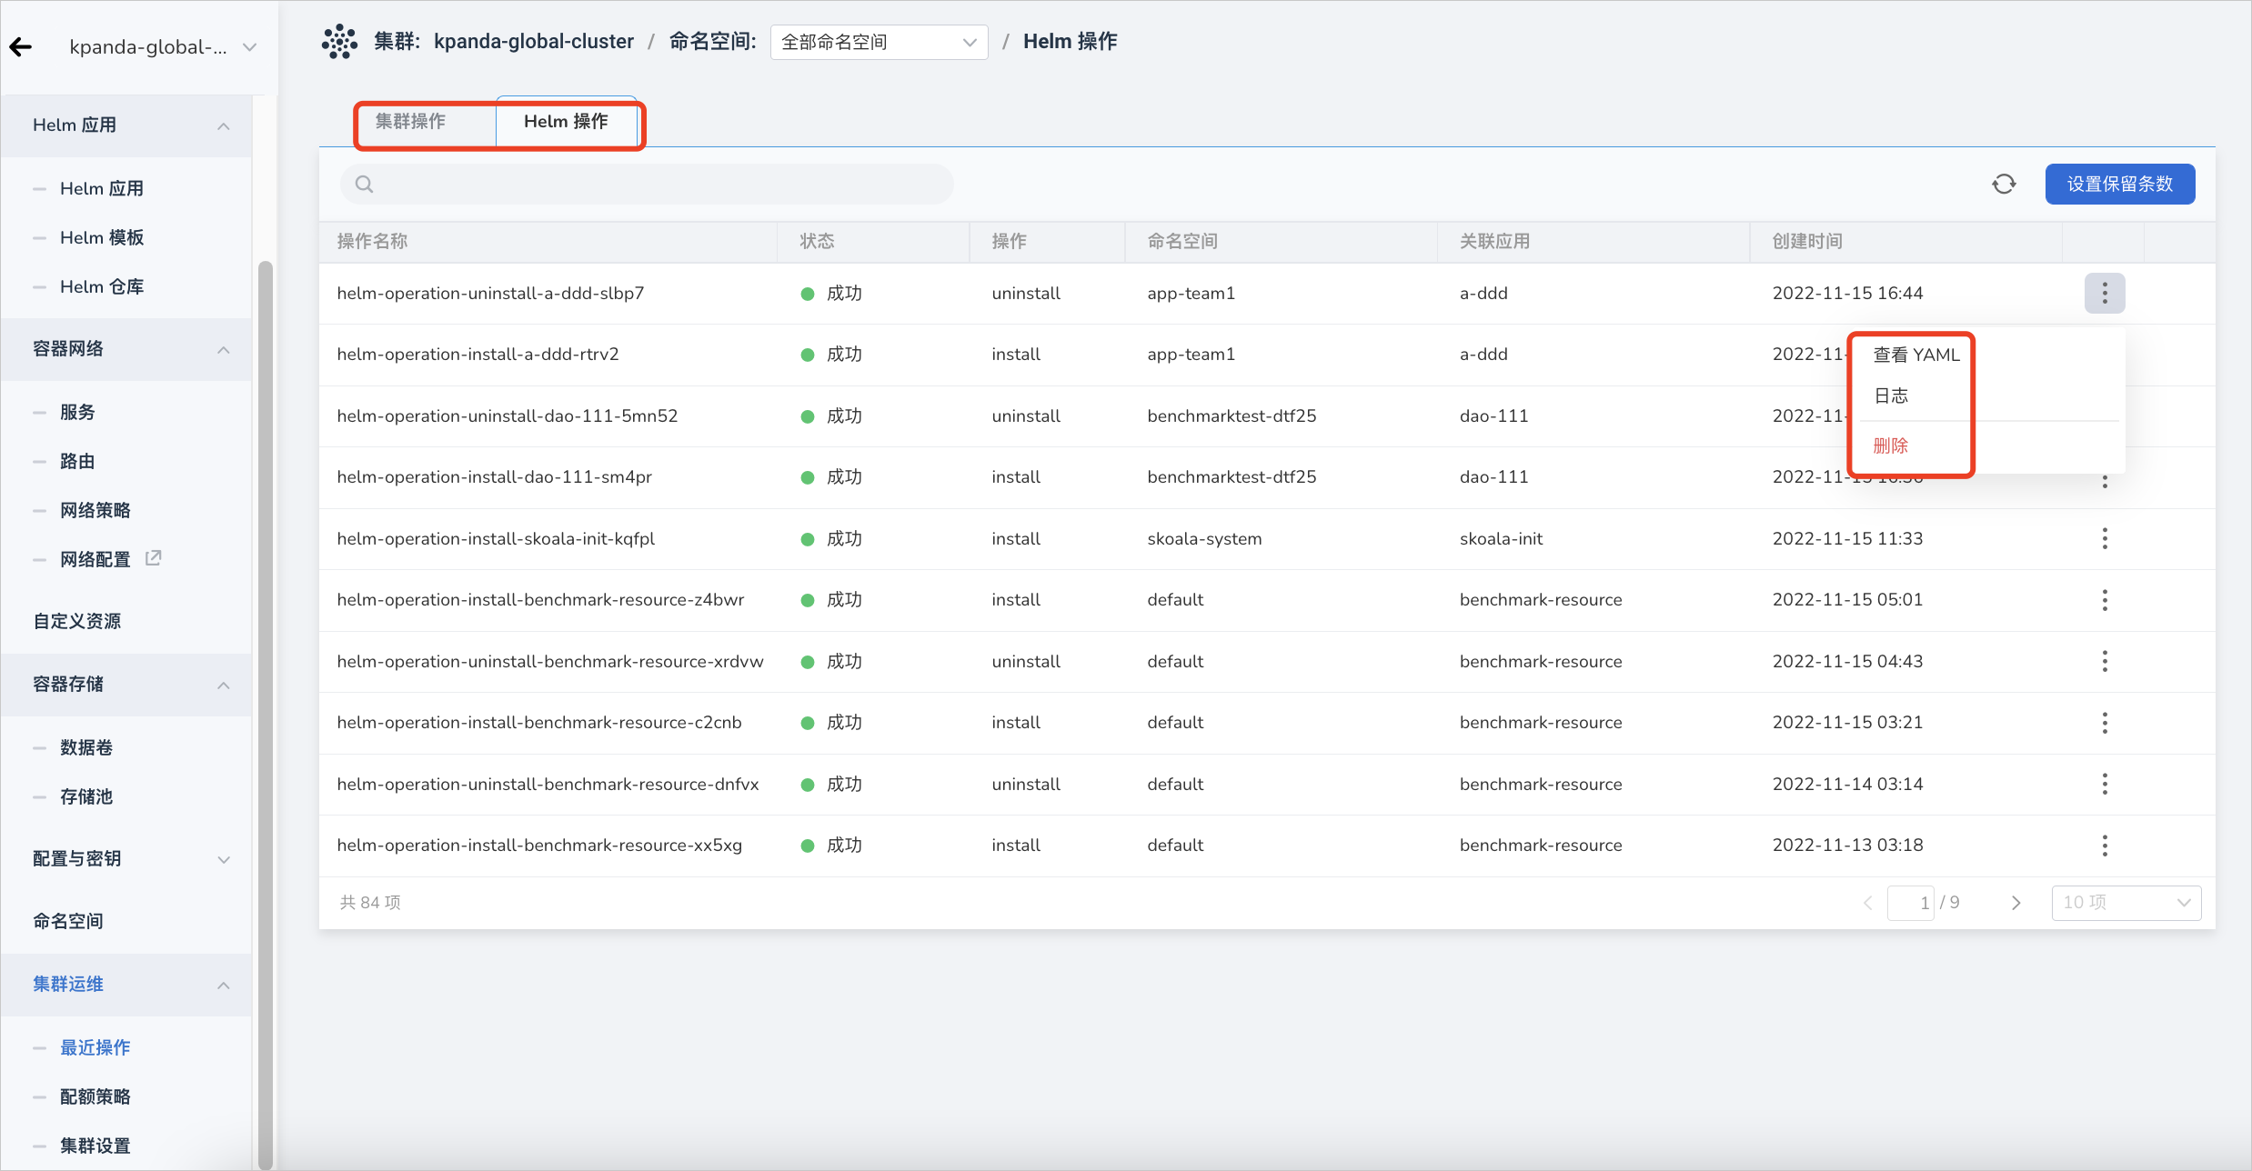Screen dimensions: 2252x1171
Task: Open more menu for helm-operation-uninstall-benchmark-resource-xrdvw
Action: tap(2105, 662)
